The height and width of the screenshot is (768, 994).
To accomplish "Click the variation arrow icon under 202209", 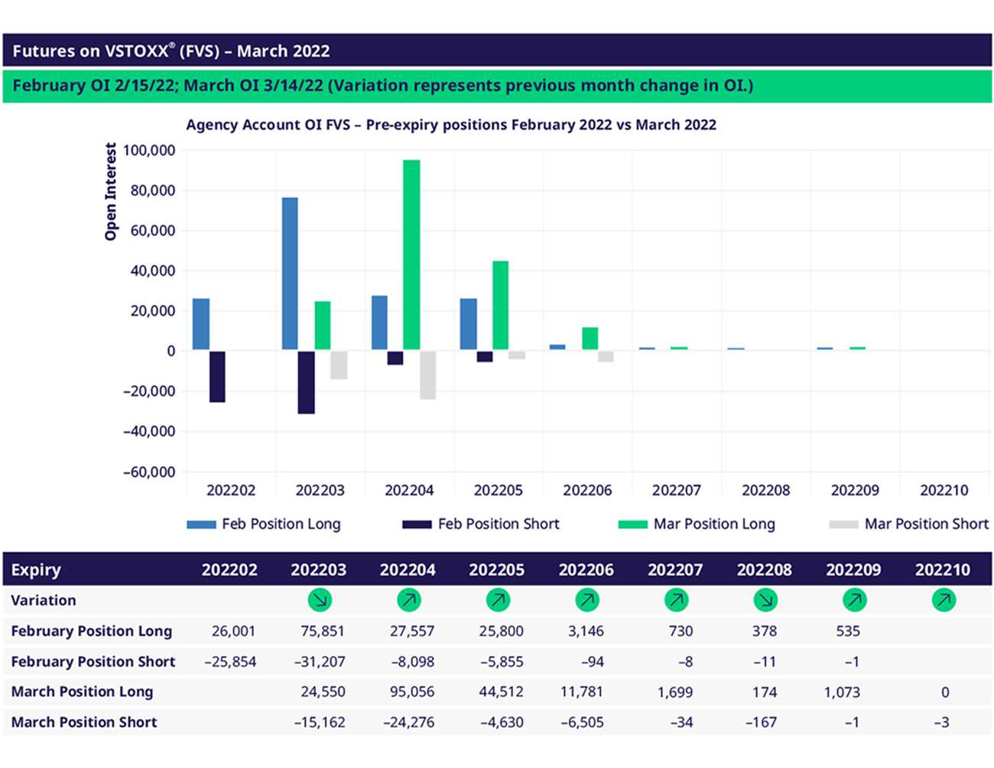I will (x=854, y=601).
